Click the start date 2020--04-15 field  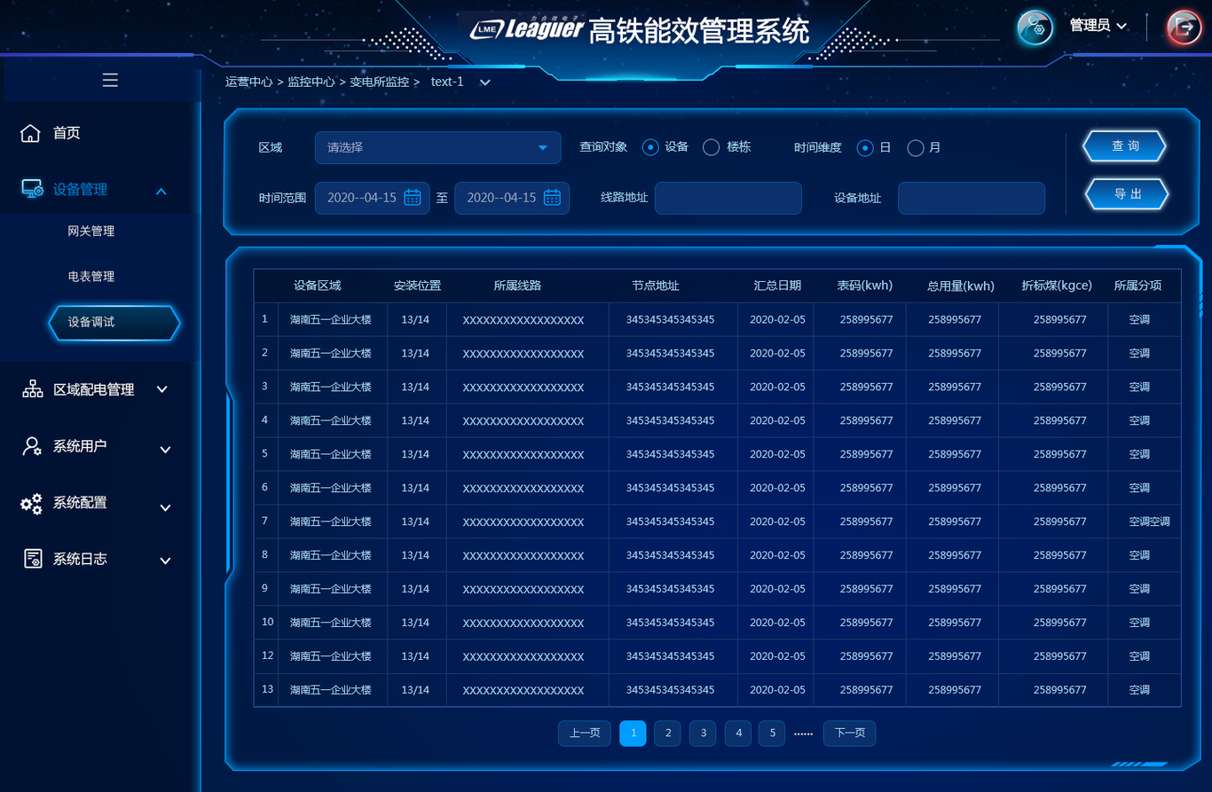[x=373, y=198]
